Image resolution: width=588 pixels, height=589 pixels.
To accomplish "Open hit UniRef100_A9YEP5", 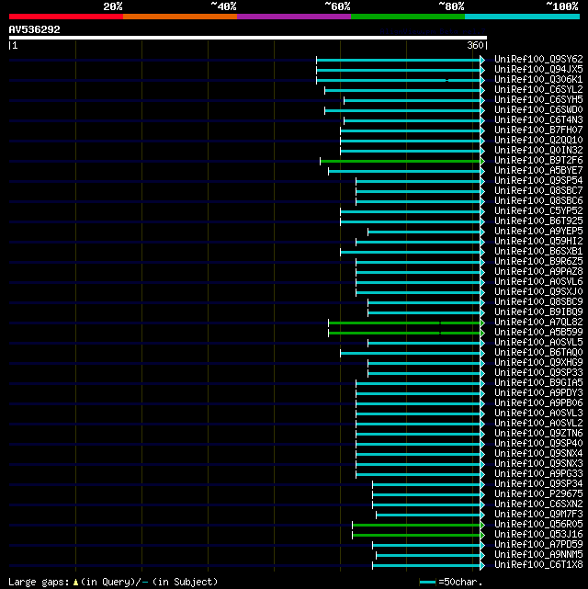I will click(538, 232).
